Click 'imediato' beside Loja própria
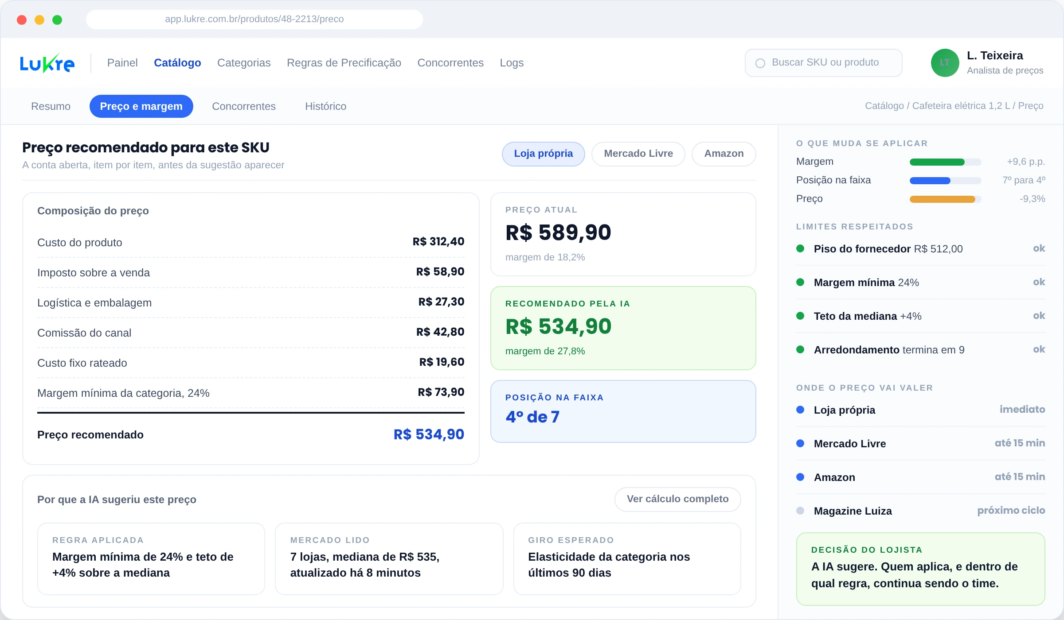 1022,410
